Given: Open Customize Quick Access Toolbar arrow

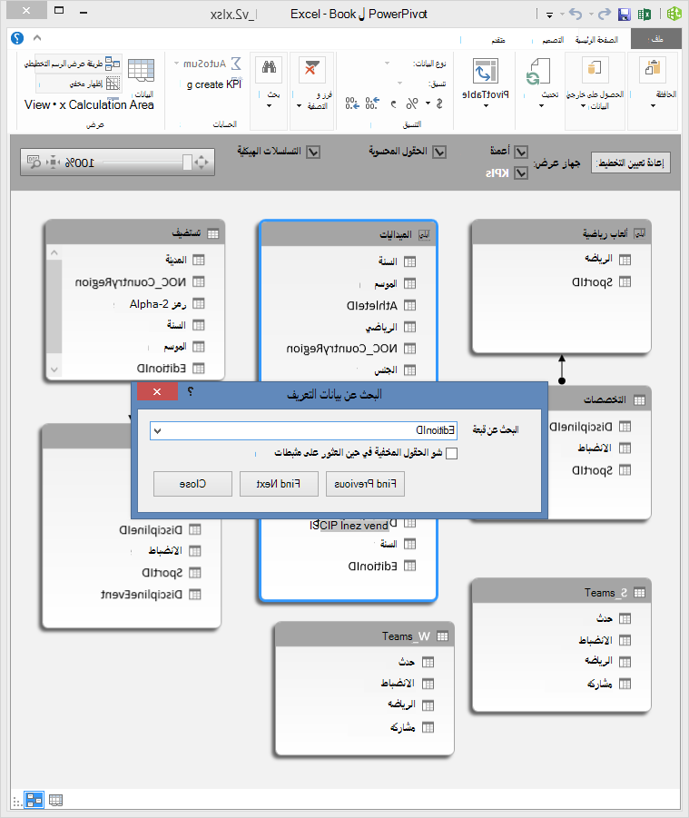Looking at the screenshot, I should [549, 15].
